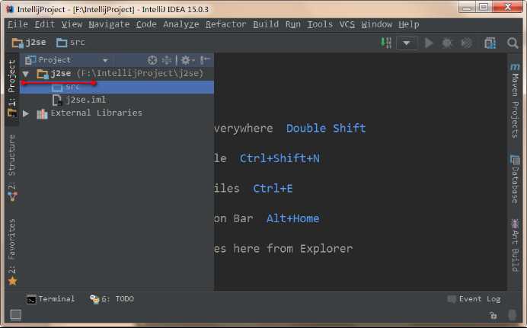Open the Code menu
527x328 pixels.
tap(146, 24)
